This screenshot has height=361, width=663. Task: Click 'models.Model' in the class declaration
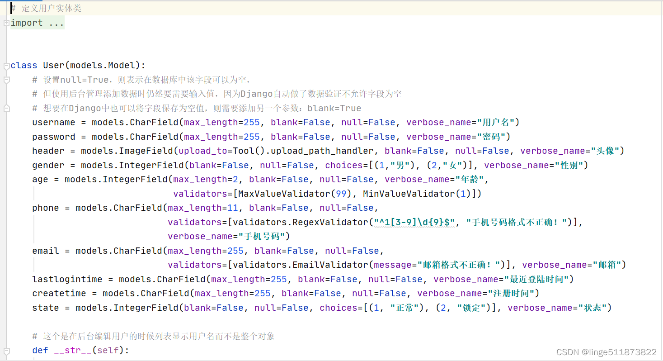[x=103, y=66]
